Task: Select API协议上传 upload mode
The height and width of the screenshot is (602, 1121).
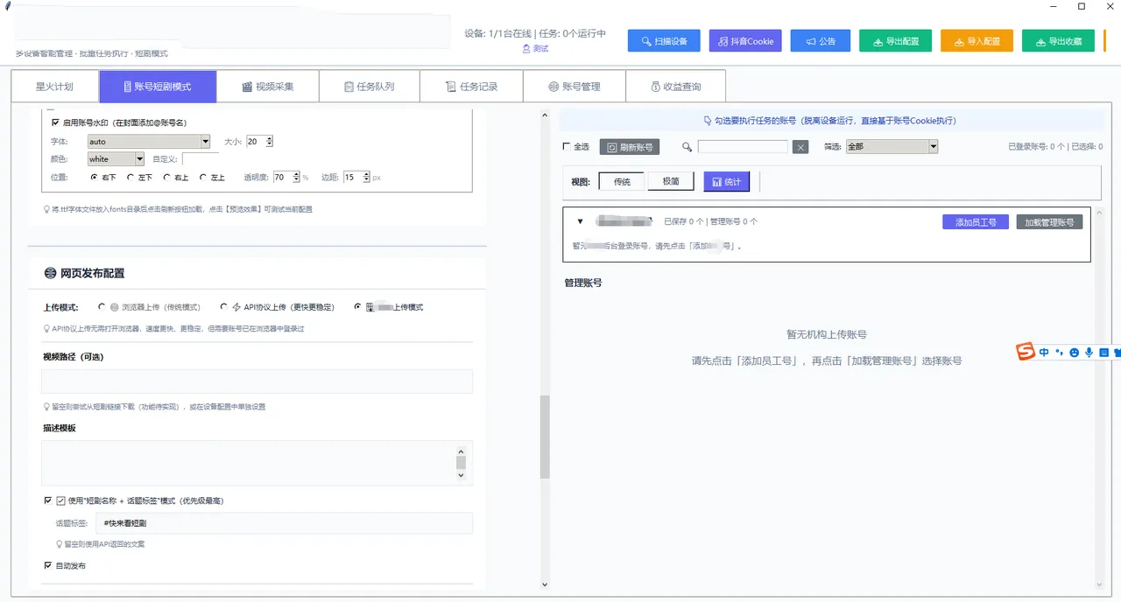Action: (x=224, y=307)
